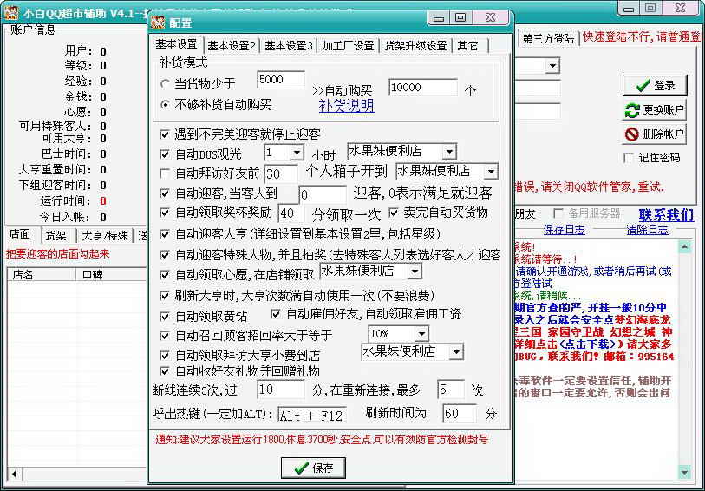
Task: Open the 小费到店 store dropdown
Action: (456, 352)
